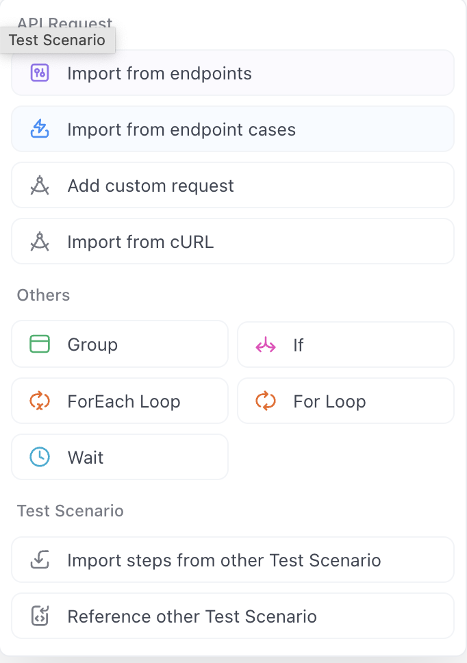Click the Reference other Test Scenario icon
This screenshot has width=467, height=663.
[x=40, y=616]
